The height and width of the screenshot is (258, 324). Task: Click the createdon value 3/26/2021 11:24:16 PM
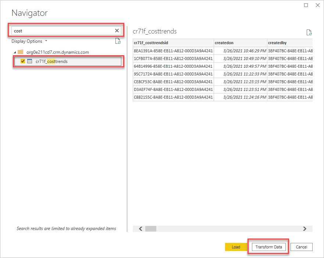tap(240, 97)
